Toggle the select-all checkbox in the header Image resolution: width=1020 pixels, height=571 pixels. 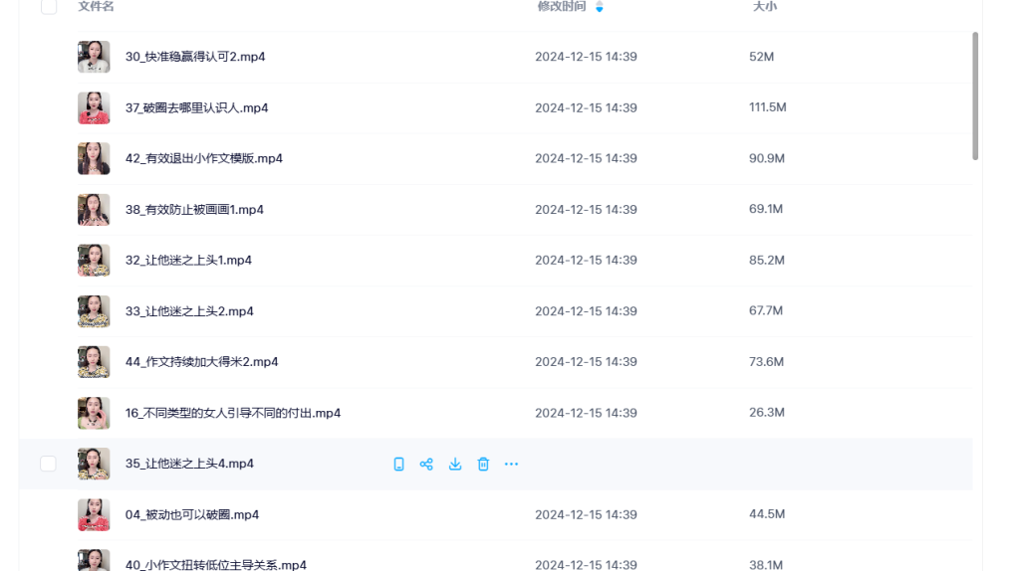click(48, 7)
